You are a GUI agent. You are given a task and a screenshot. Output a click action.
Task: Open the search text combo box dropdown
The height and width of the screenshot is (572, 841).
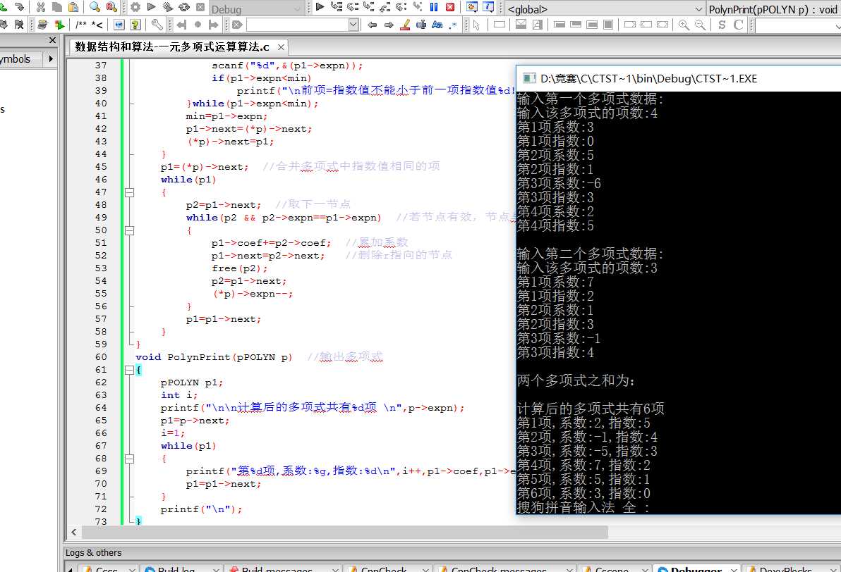tap(353, 24)
